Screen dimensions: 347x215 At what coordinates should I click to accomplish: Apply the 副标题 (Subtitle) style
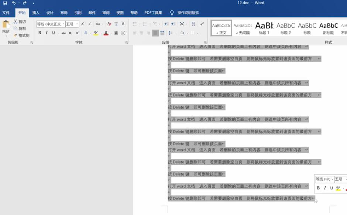(x=329, y=28)
